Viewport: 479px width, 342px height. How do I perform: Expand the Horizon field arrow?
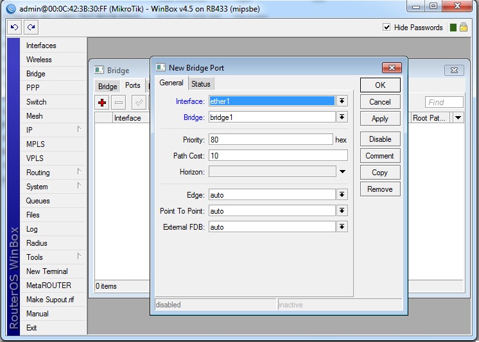342,171
